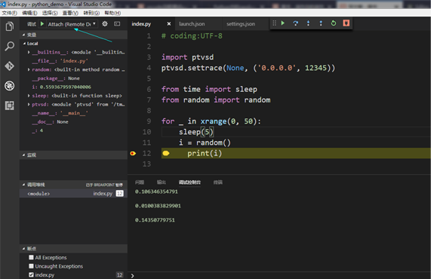Expand the ptvsd variable
This screenshot has height=279, width=431.
[x=29, y=104]
